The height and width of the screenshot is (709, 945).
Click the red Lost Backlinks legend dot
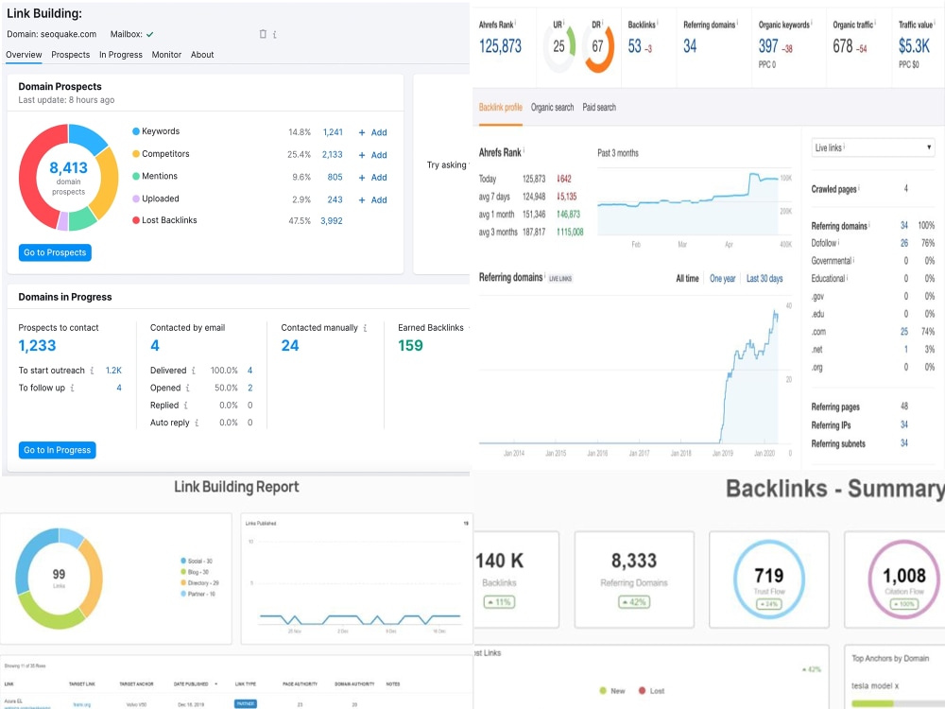[136, 220]
